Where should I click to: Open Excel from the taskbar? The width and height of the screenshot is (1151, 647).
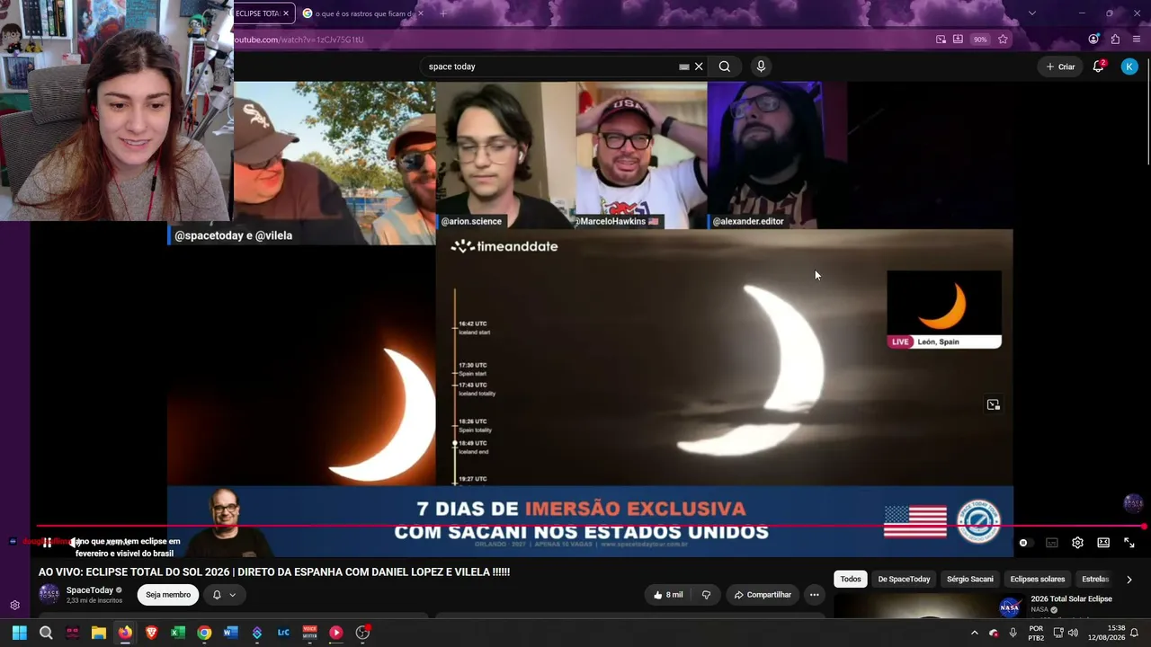[x=178, y=633]
